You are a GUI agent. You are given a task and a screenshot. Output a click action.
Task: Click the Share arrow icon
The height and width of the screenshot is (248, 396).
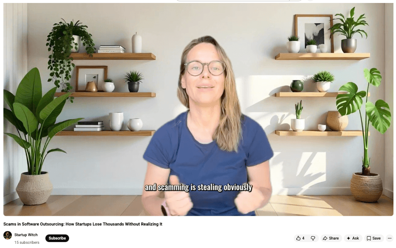click(325, 238)
